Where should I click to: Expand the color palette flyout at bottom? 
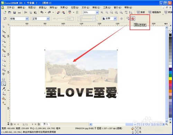coord(170,122)
